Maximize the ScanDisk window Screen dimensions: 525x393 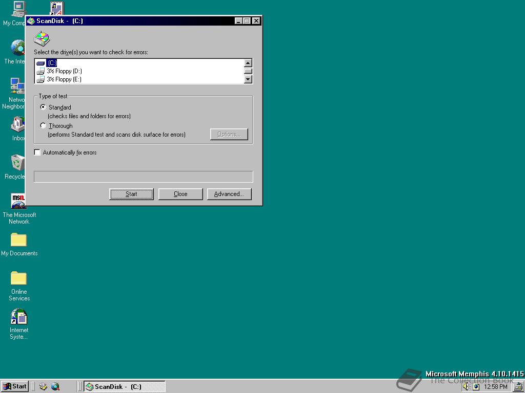(x=247, y=20)
